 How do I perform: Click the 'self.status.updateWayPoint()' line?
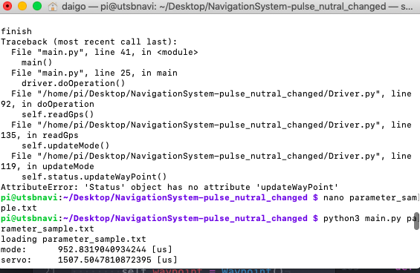94,177
